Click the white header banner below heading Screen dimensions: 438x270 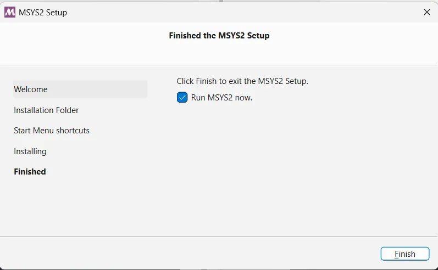tap(219, 53)
